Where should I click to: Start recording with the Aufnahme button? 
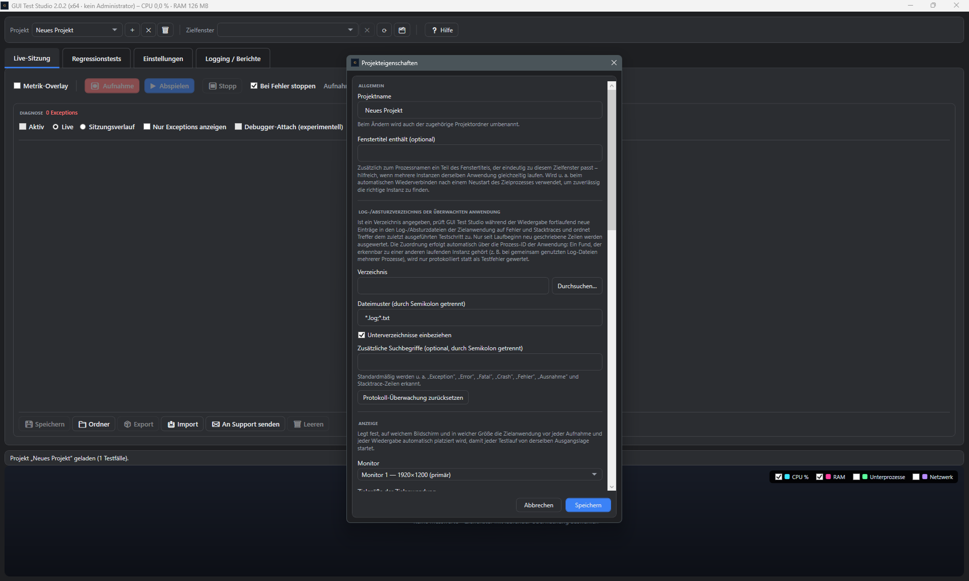112,86
